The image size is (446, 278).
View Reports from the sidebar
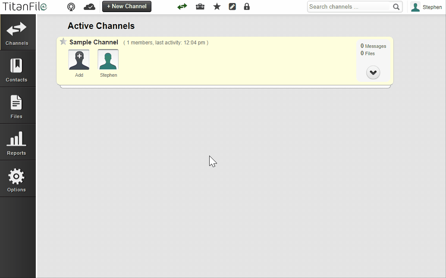click(x=17, y=143)
